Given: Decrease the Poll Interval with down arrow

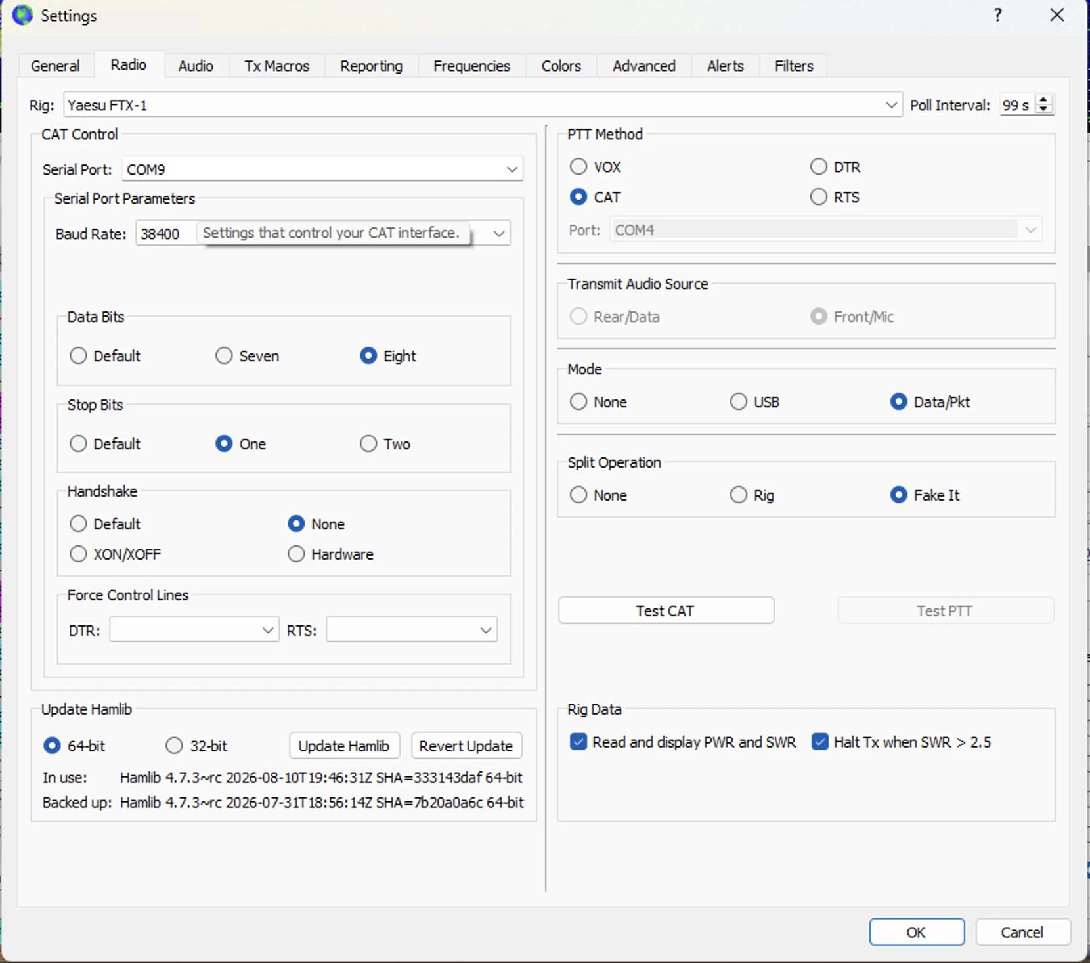Looking at the screenshot, I should (1043, 110).
